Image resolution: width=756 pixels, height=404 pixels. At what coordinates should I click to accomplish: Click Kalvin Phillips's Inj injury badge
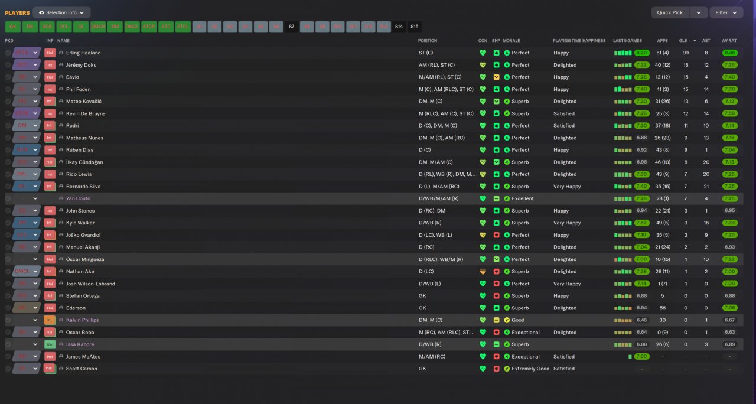(50, 320)
